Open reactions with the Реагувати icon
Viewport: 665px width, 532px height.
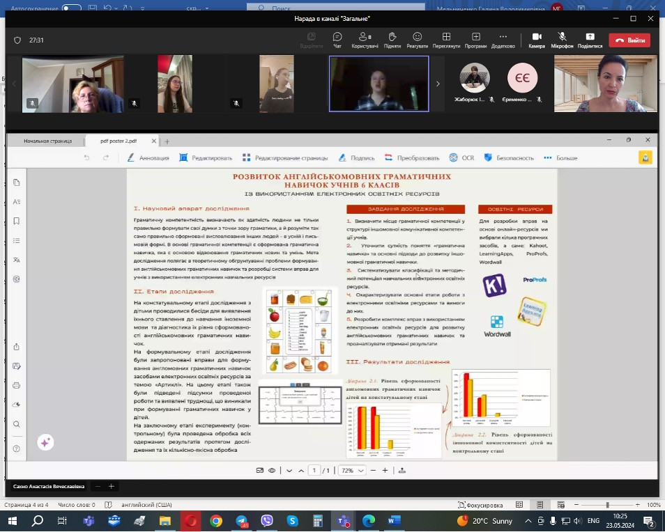pos(417,39)
